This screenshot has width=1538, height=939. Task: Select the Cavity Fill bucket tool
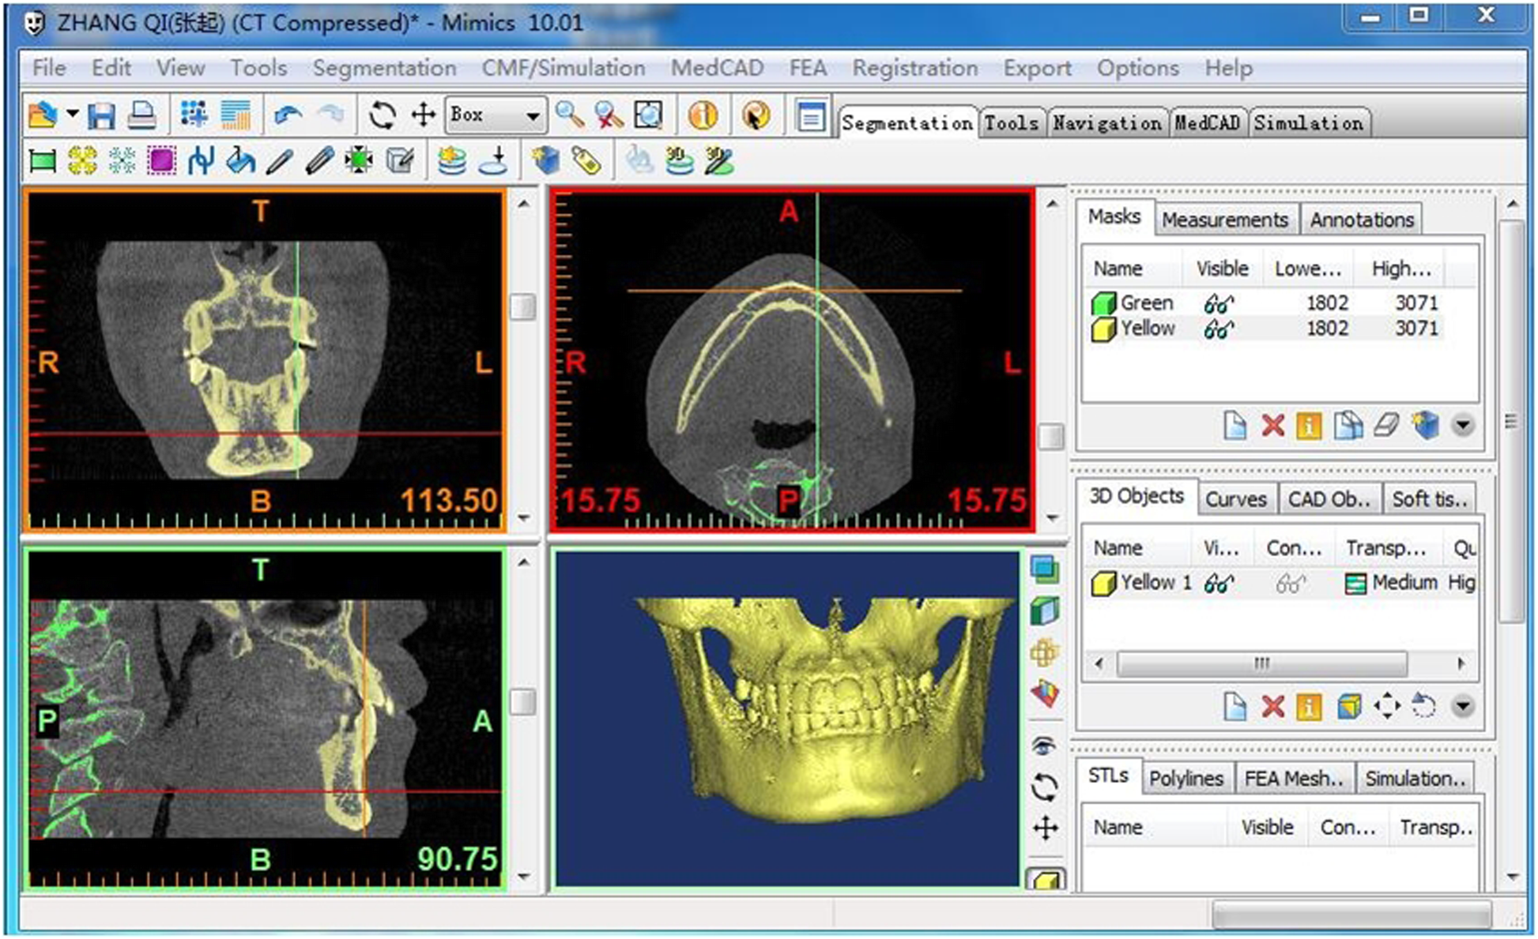(240, 161)
